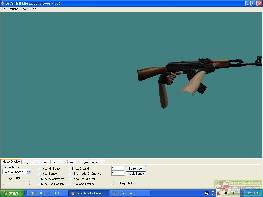The image size is (263, 197).
Task: Select Jed's Half-Life Model Viewer taskbar button
Action: pos(89,193)
